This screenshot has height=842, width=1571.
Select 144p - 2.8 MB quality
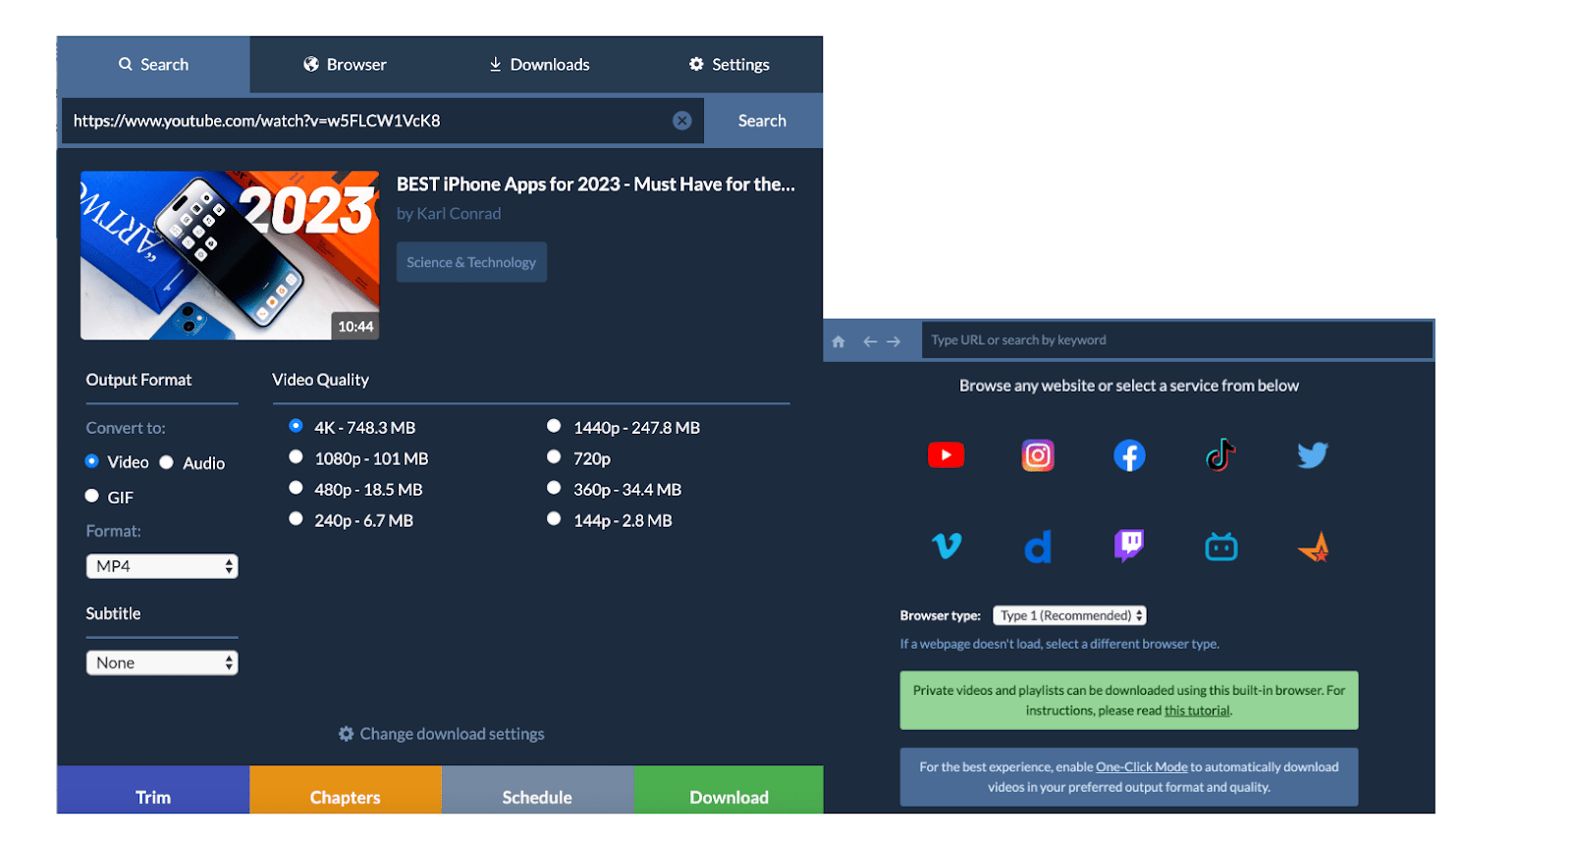554,518
